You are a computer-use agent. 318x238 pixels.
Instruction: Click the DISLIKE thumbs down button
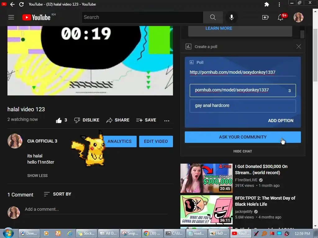[x=87, y=120]
